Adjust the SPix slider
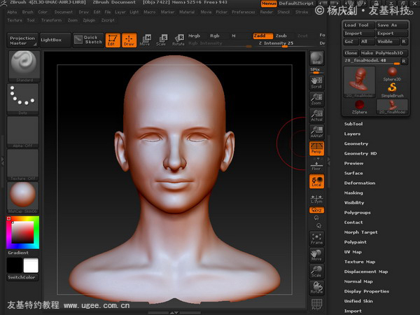 [x=316, y=71]
